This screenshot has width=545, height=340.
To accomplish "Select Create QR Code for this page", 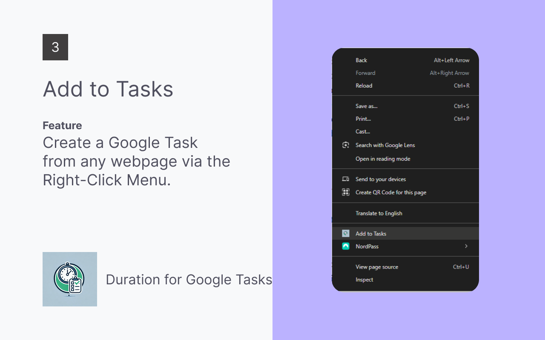I will pos(405,192).
